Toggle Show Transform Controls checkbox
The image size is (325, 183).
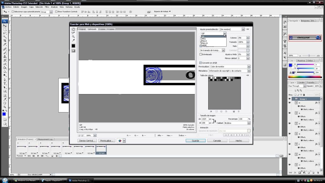click(x=56, y=12)
